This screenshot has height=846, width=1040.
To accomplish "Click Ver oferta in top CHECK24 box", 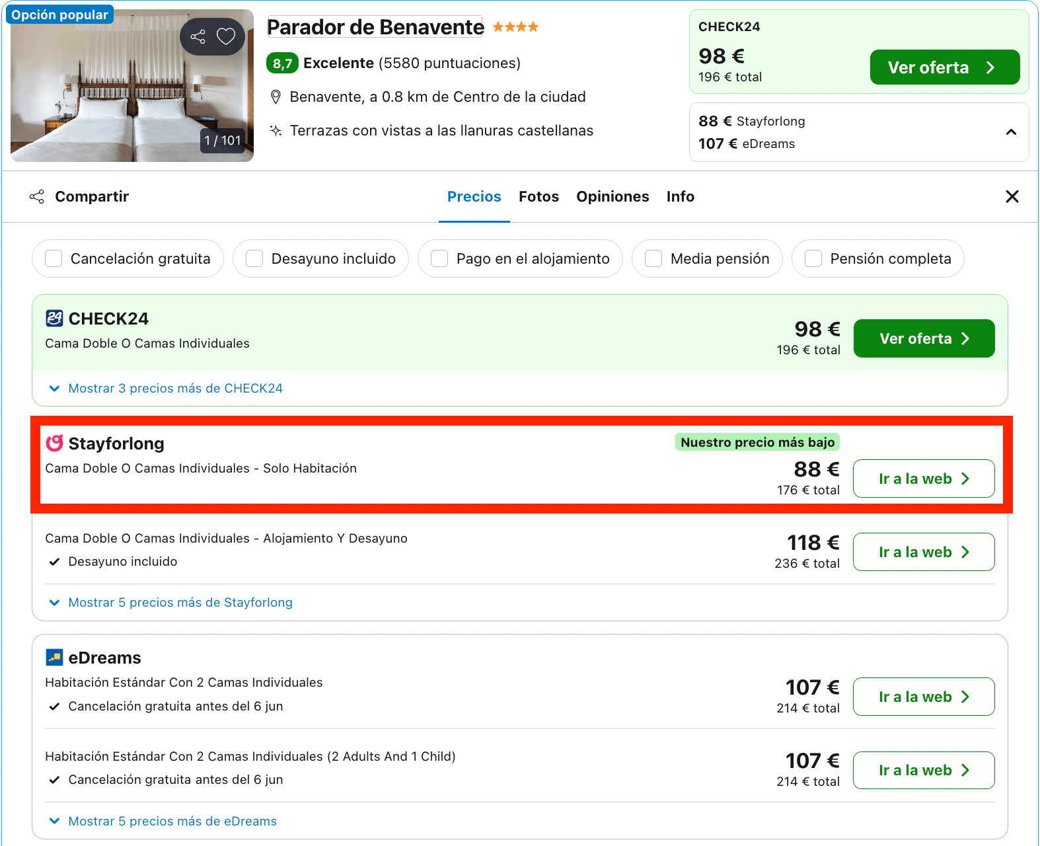I will coord(945,67).
